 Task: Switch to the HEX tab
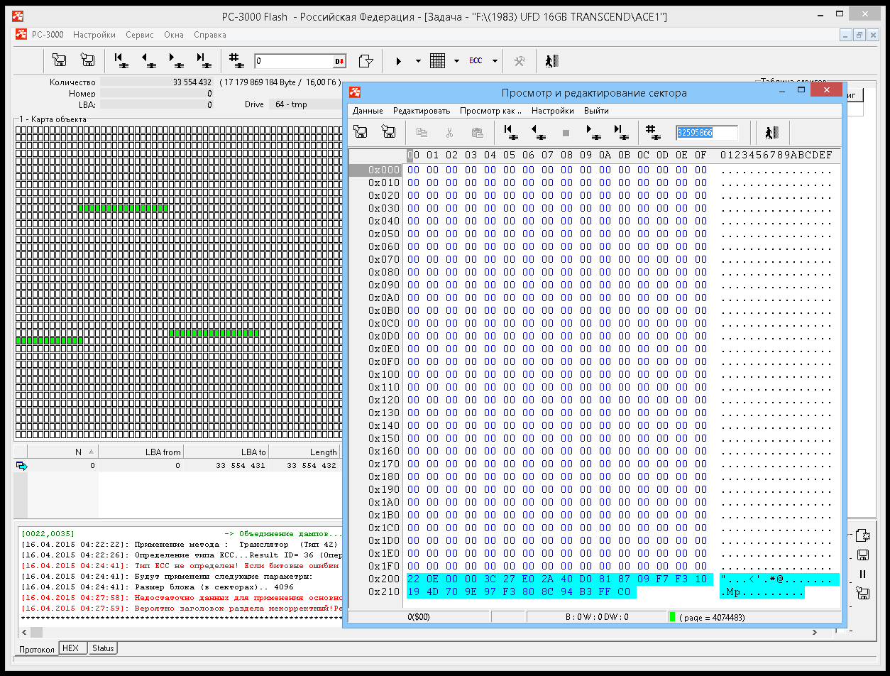click(x=70, y=648)
